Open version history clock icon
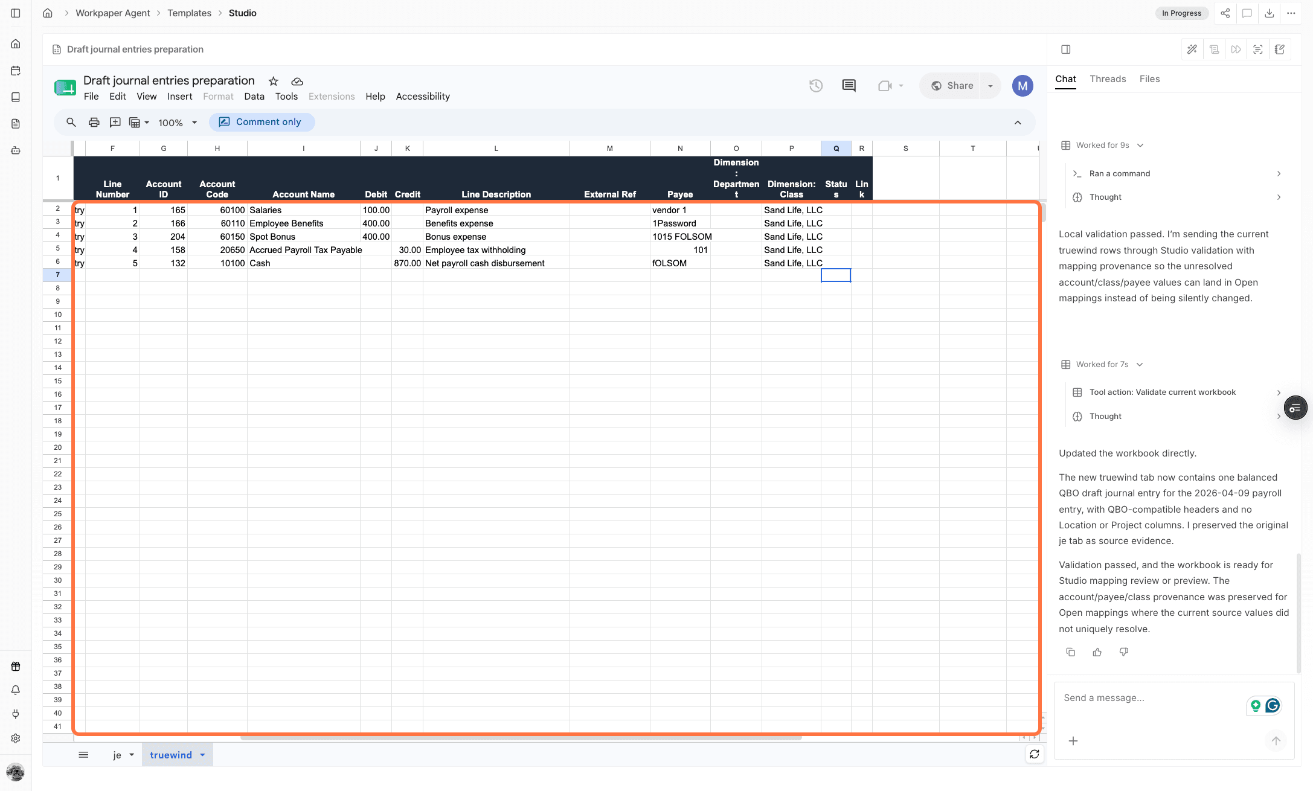The width and height of the screenshot is (1313, 791). 816,86
